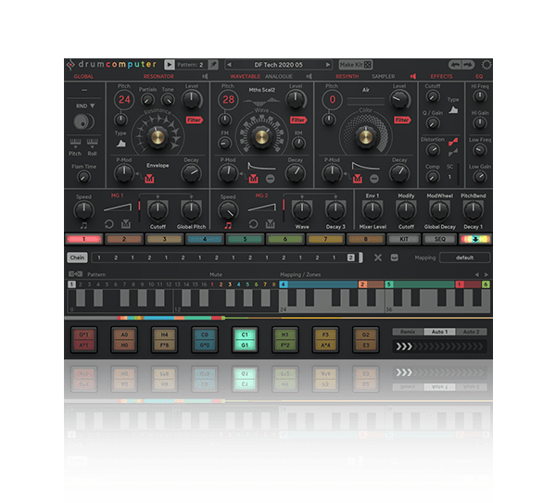Select the WAVETABLE tab
The image size is (556, 503).
(x=245, y=76)
